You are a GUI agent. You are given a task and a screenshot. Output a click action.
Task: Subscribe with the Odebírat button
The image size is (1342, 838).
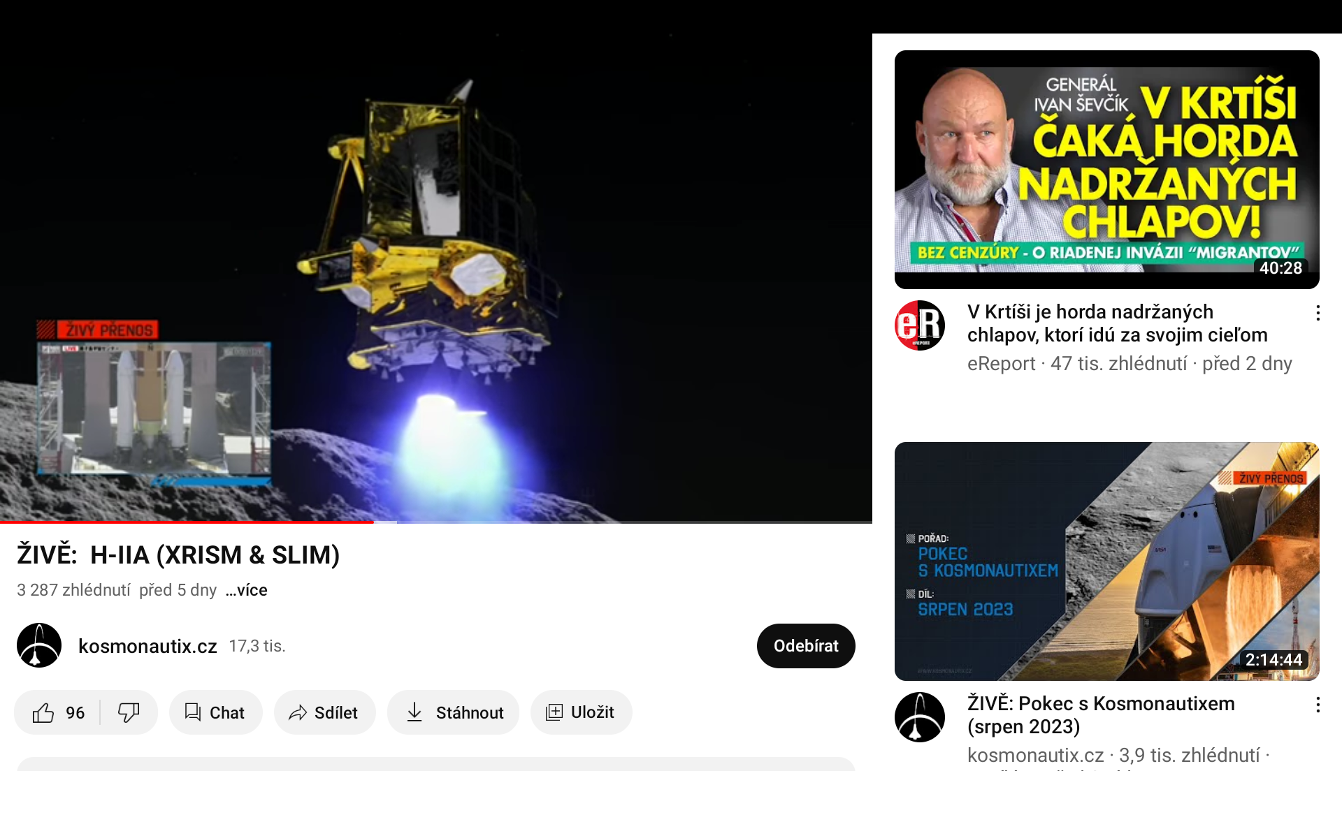pyautogui.click(x=806, y=646)
